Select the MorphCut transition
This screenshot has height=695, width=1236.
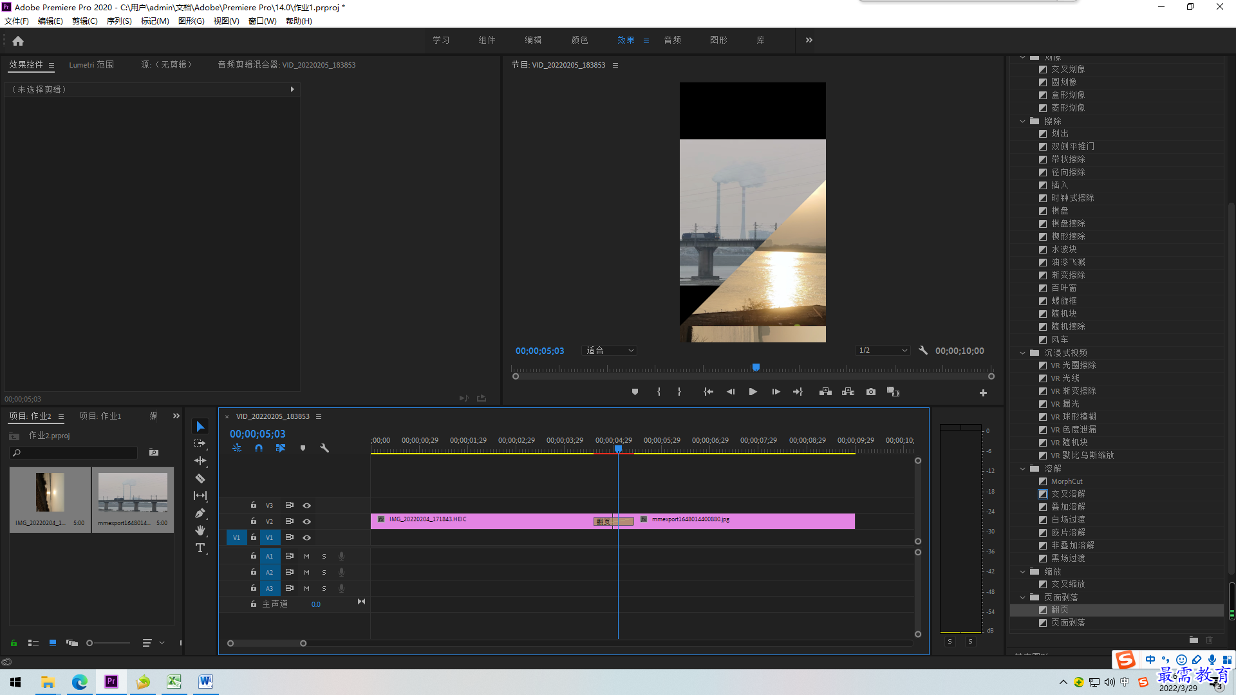coord(1067,481)
